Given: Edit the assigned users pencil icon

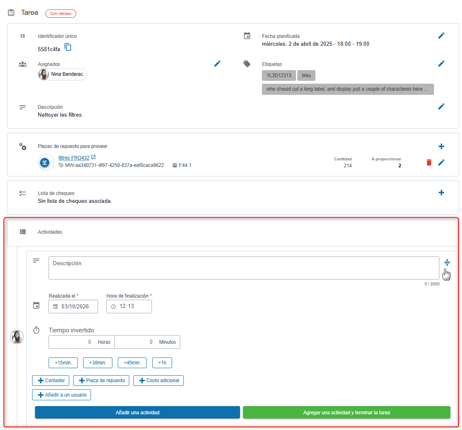Looking at the screenshot, I should point(217,63).
